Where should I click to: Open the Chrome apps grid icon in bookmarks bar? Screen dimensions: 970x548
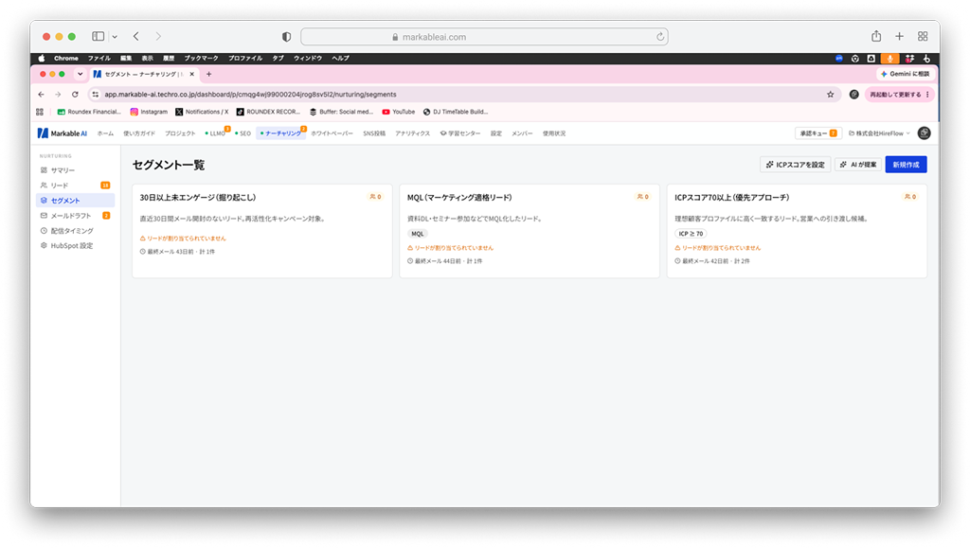tap(40, 112)
